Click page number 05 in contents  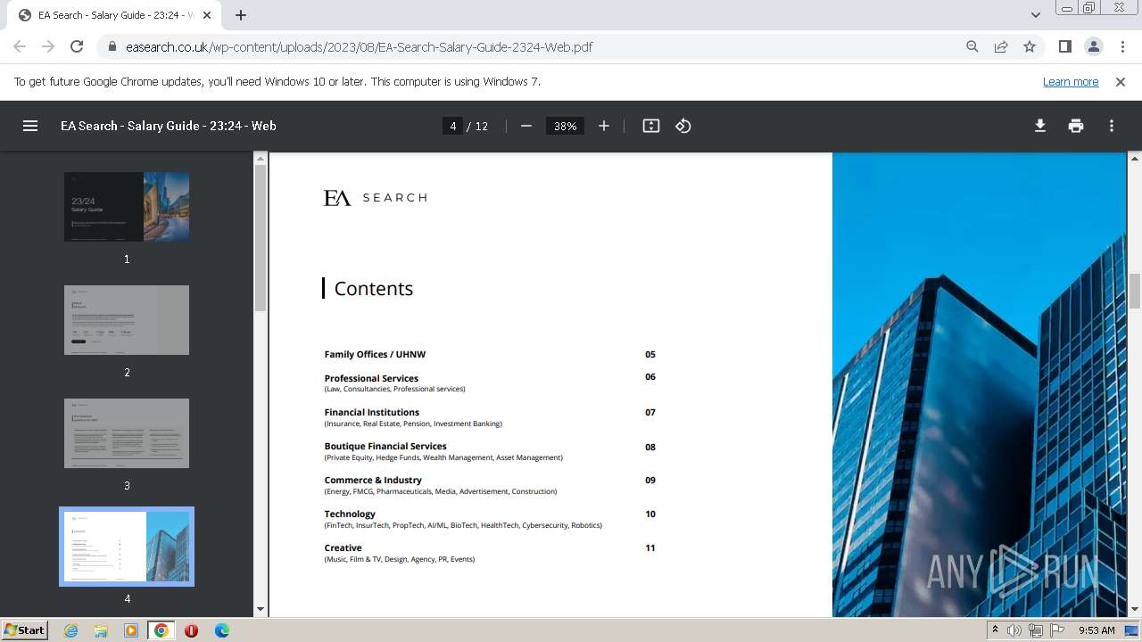(650, 354)
